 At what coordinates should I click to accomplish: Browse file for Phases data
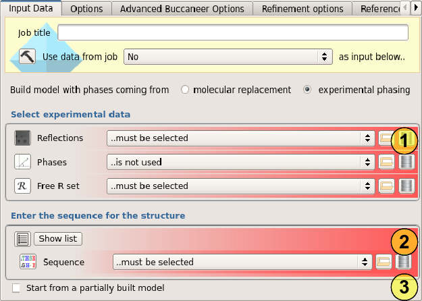pos(386,162)
